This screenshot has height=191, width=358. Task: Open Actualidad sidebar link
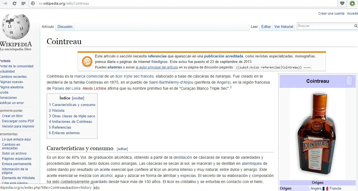pos(7,71)
